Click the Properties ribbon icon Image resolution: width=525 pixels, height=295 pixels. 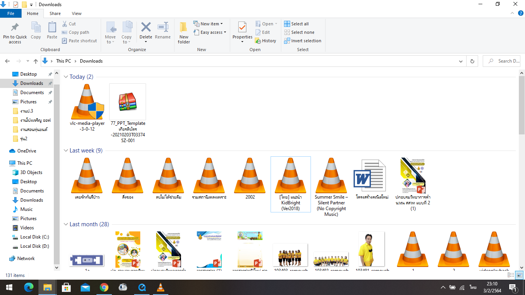pyautogui.click(x=242, y=28)
